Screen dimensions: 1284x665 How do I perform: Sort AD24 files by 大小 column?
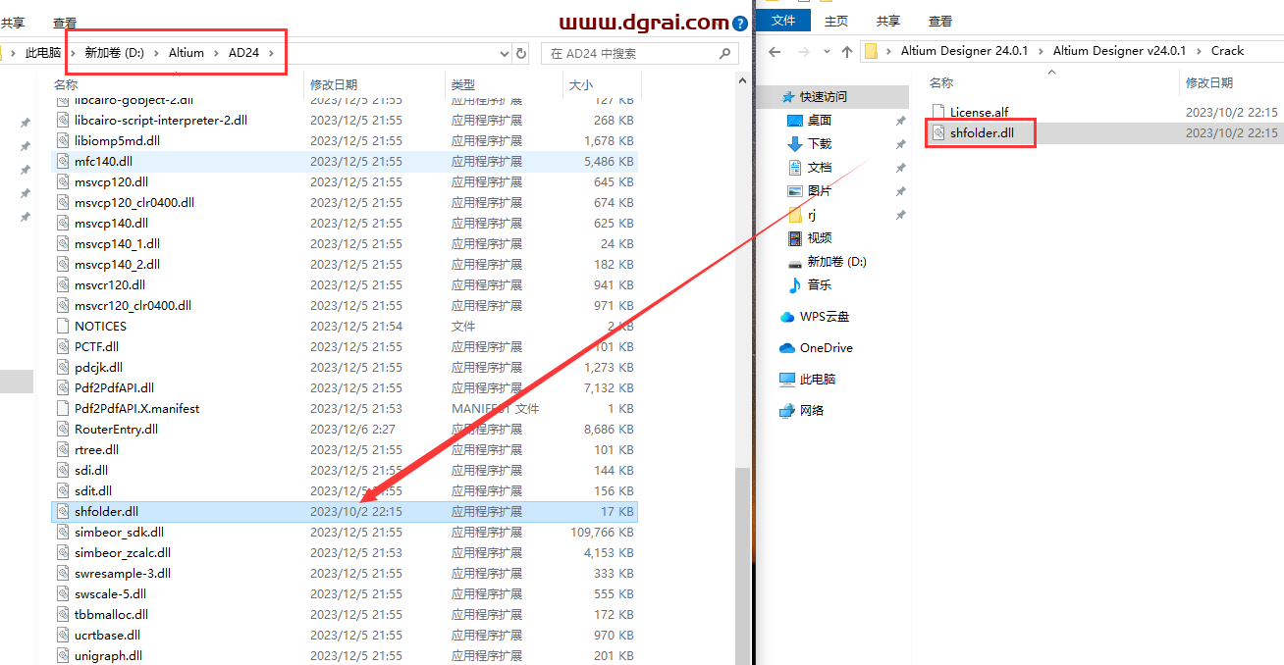tap(580, 85)
